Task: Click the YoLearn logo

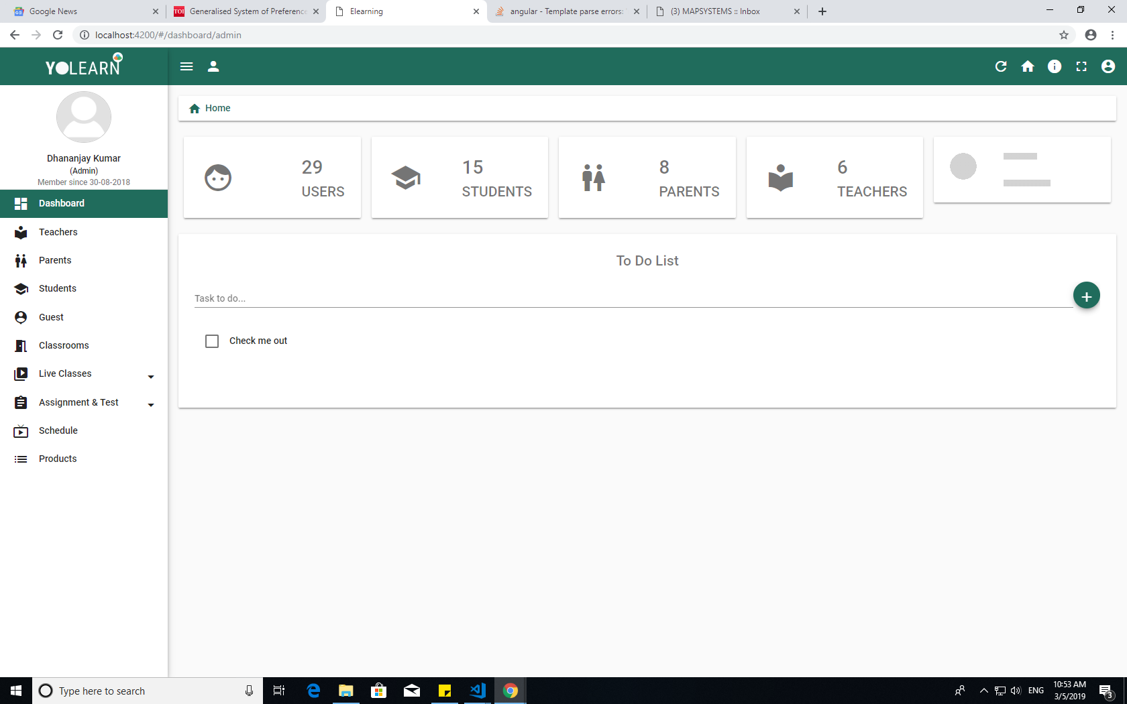Action: [x=84, y=66]
